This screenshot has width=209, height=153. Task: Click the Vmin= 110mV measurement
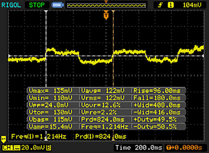pyautogui.click(x=51, y=98)
